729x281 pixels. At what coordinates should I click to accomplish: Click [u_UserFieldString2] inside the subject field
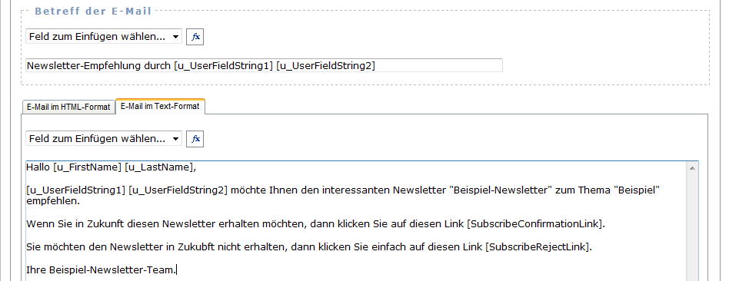325,66
